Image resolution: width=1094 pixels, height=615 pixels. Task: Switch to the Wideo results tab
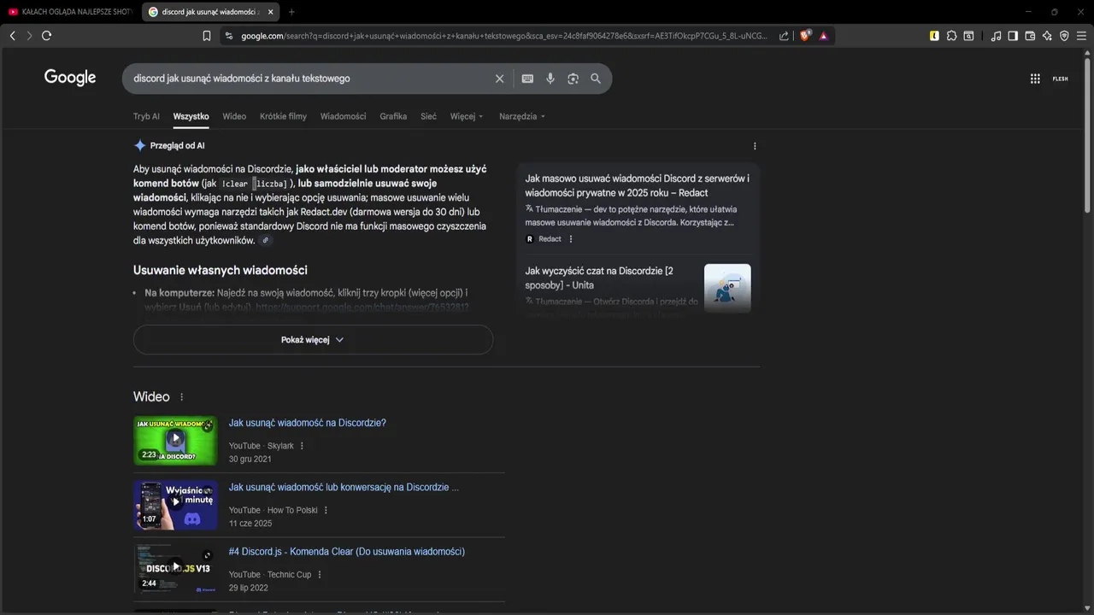click(234, 116)
